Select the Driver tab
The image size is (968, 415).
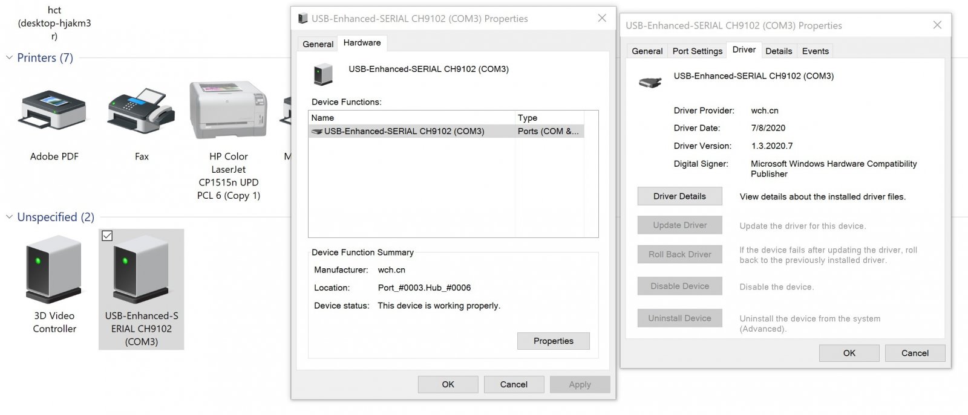tap(744, 50)
